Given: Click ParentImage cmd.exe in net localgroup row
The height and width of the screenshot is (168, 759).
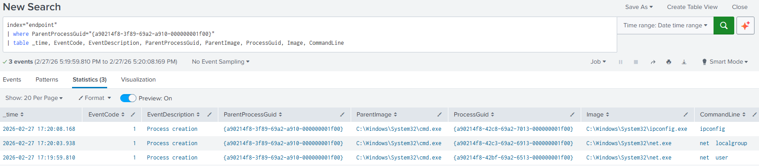Looking at the screenshot, I should (x=399, y=143).
